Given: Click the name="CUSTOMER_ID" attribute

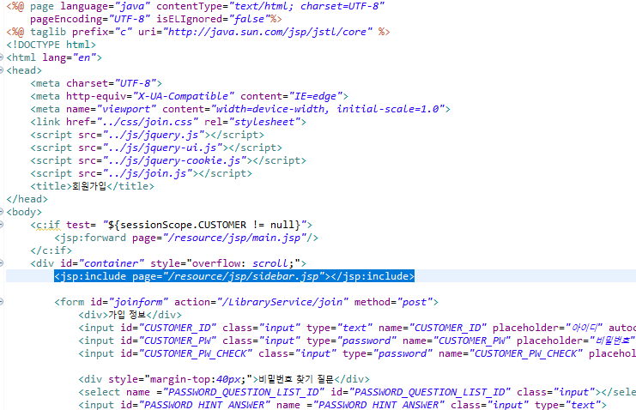Looking at the screenshot, I should [433, 328].
